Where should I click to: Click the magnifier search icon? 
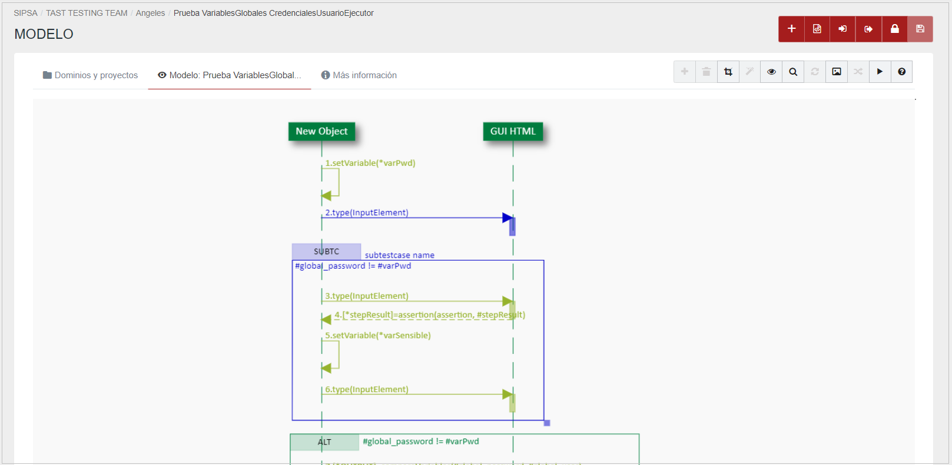pos(793,72)
